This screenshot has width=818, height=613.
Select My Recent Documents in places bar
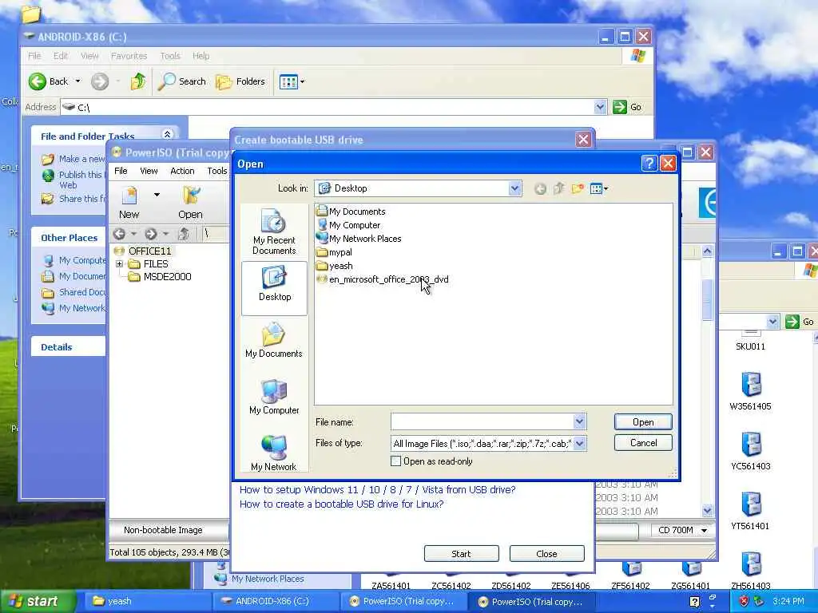coord(274,232)
